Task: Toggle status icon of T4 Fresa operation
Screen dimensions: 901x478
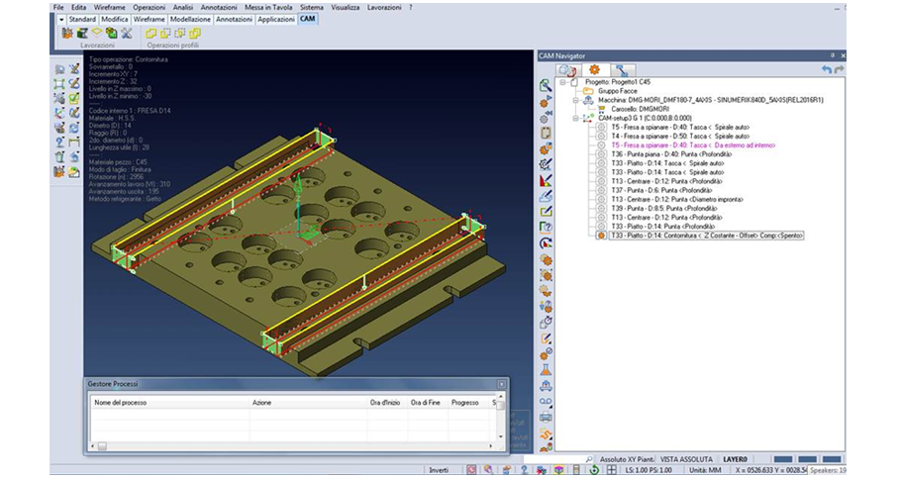Action: 601,137
